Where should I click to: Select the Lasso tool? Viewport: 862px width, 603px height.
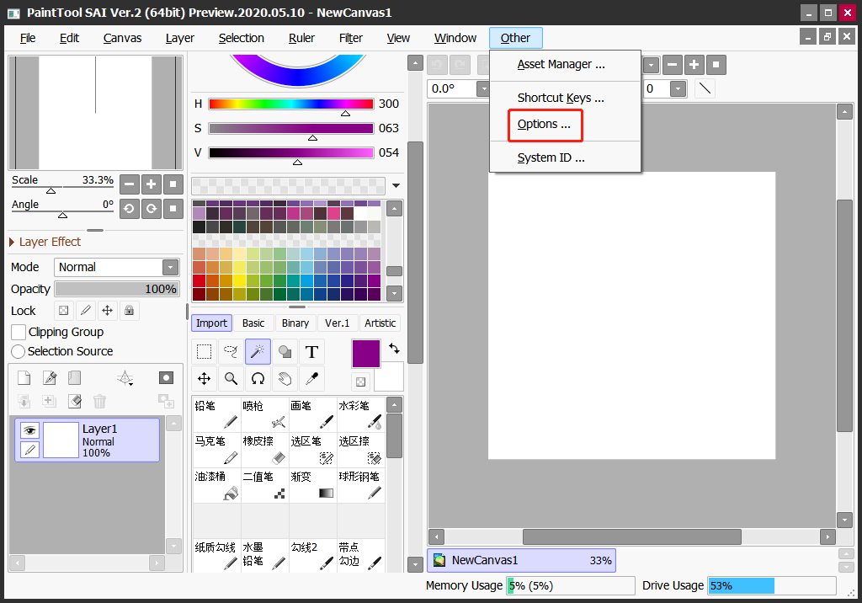231,351
